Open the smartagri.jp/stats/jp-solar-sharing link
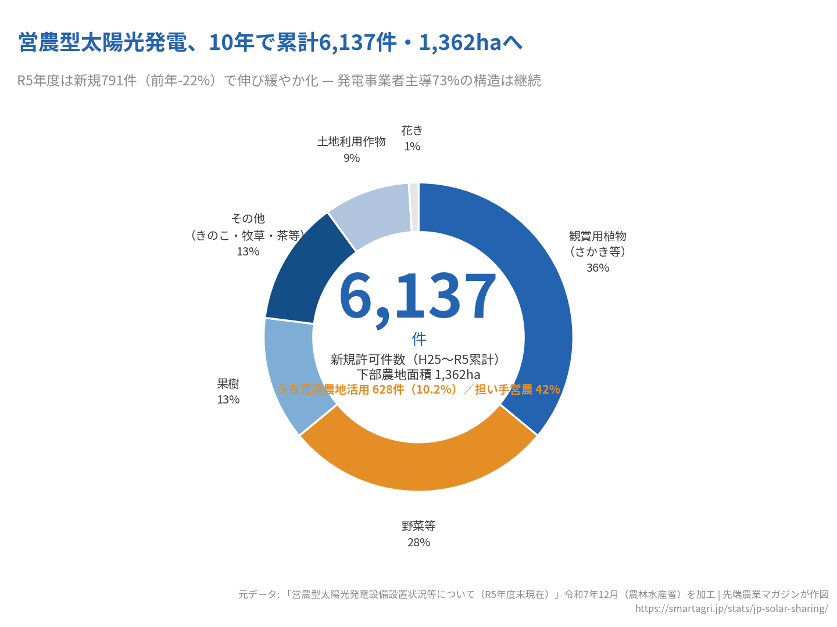This screenshot has height=627, width=837. [734, 608]
